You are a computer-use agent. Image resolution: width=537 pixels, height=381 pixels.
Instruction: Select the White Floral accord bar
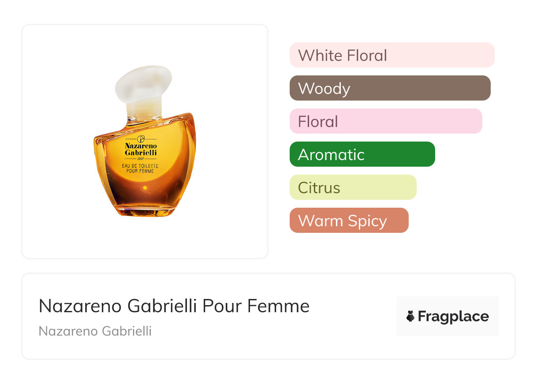(x=392, y=55)
